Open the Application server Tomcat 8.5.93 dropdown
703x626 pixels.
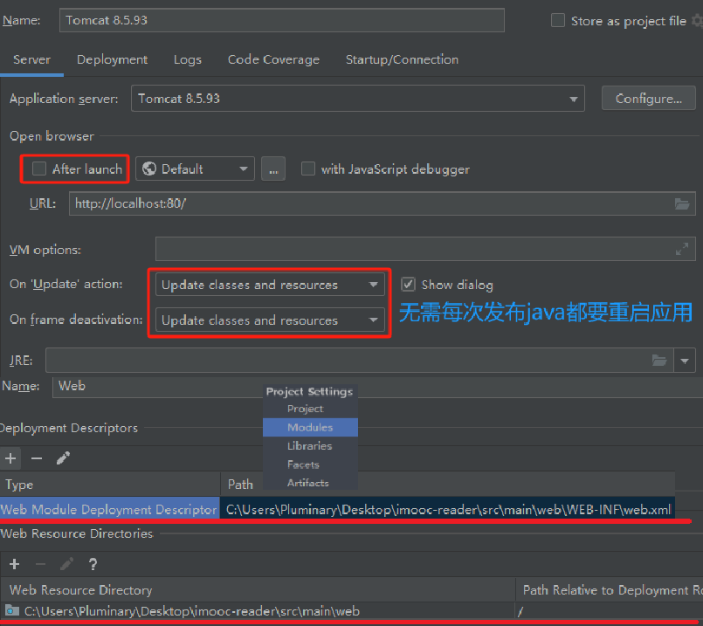(358, 99)
